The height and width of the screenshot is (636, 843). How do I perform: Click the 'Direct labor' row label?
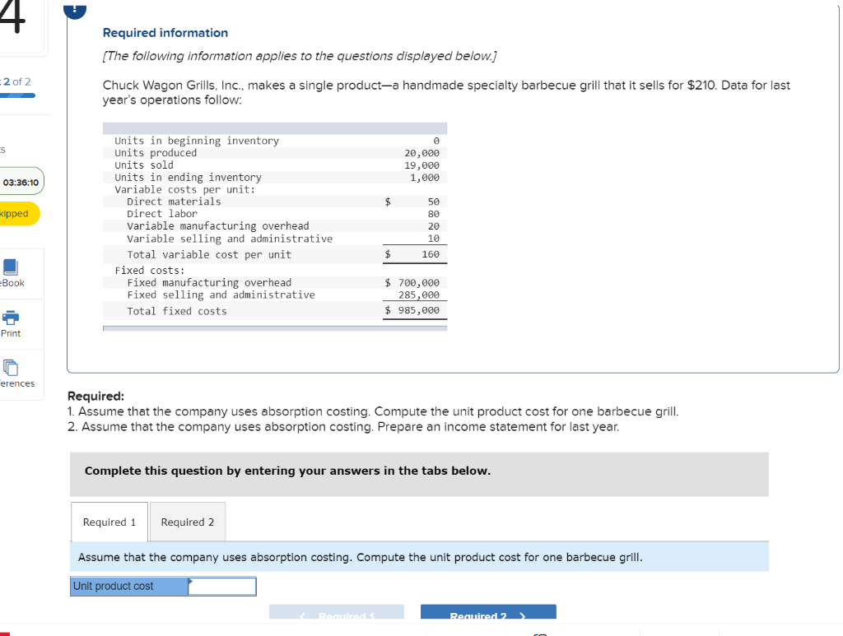[x=162, y=214]
